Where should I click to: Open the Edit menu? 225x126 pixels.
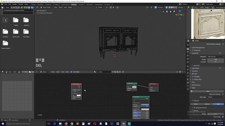tap(9, 4)
